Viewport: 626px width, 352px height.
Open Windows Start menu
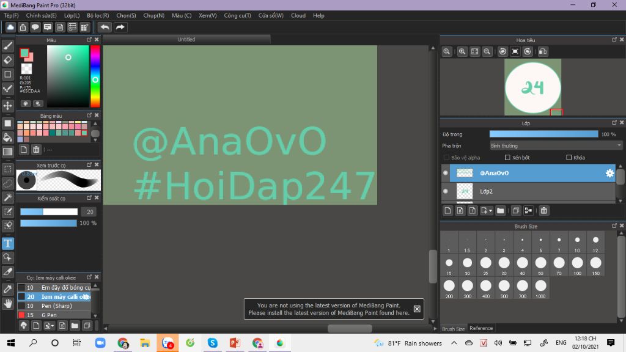click(x=11, y=343)
